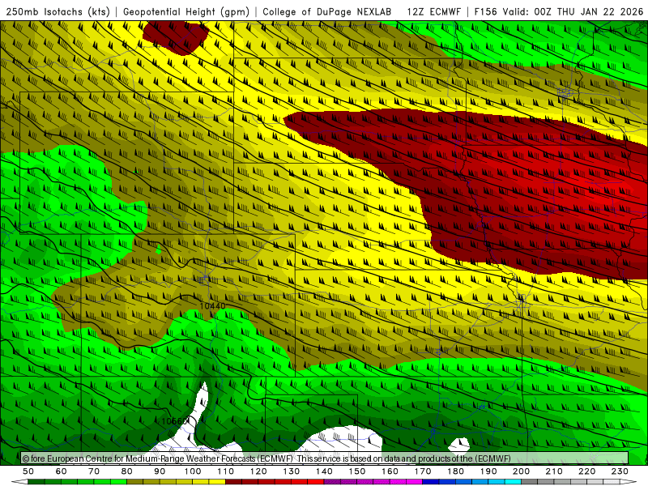Screen dimensions: 648x486
Task: Click the 210 value on the color scale
Action: click(x=555, y=471)
